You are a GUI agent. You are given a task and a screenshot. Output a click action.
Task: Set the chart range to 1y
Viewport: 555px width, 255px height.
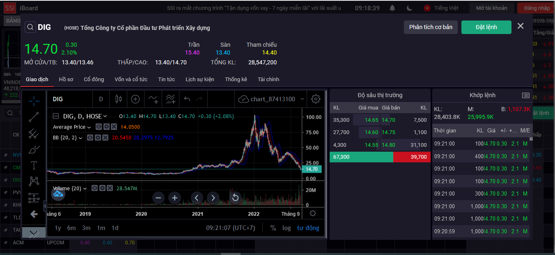tap(58, 228)
